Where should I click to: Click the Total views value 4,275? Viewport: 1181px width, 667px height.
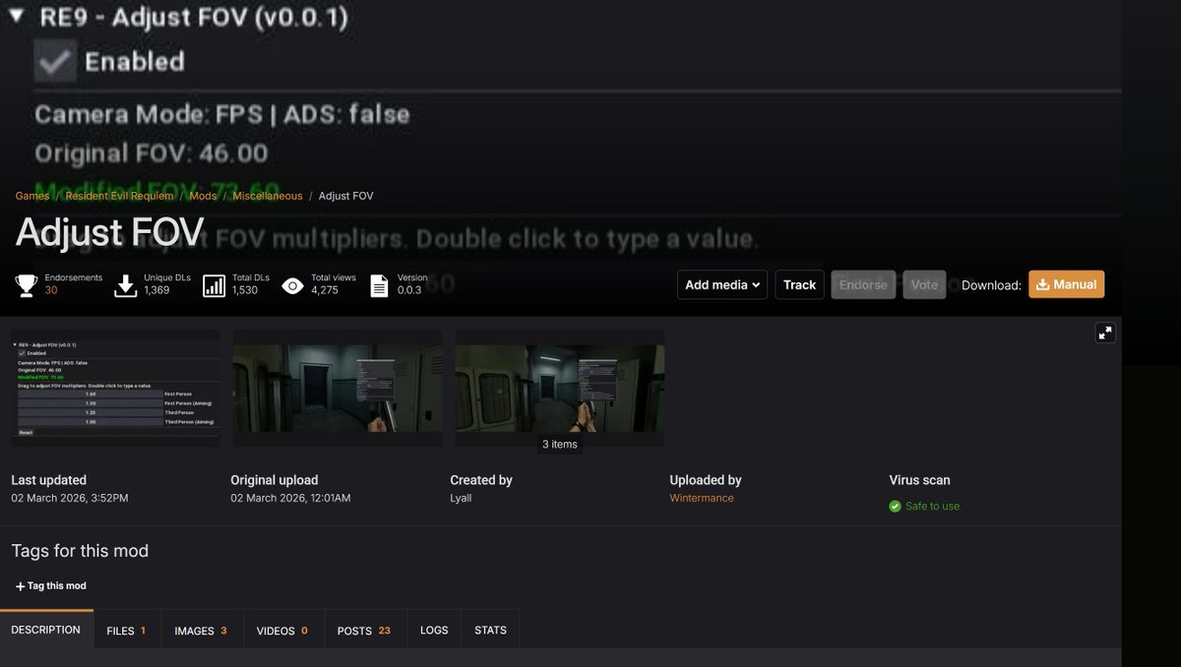pos(325,290)
